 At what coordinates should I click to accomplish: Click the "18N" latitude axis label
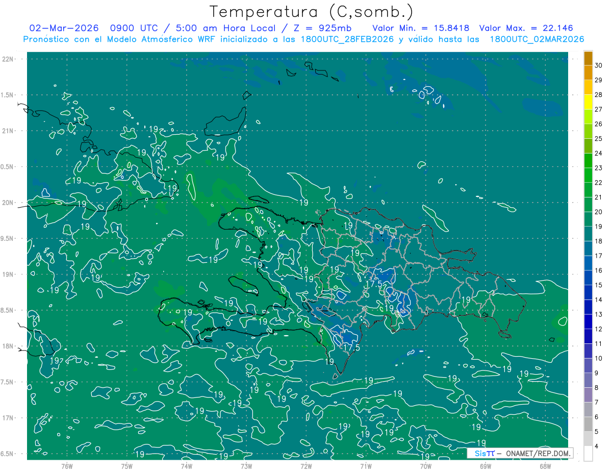7,346
